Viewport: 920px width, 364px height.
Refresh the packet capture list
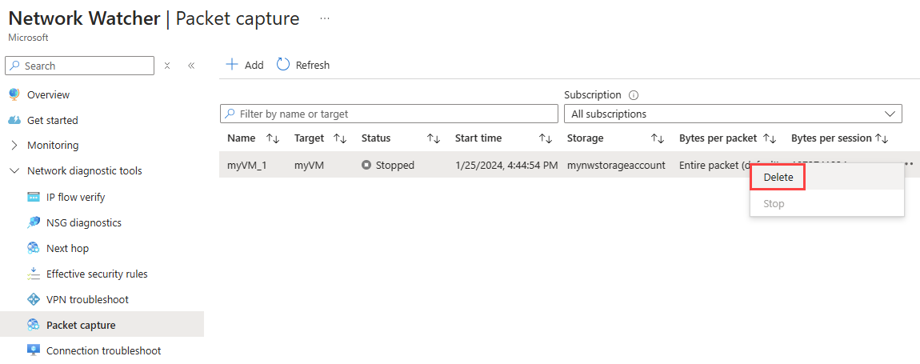click(303, 65)
